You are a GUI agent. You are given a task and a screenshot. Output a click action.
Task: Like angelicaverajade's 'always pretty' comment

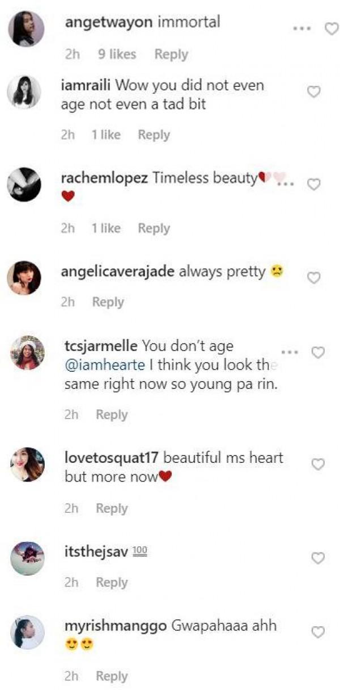click(313, 277)
